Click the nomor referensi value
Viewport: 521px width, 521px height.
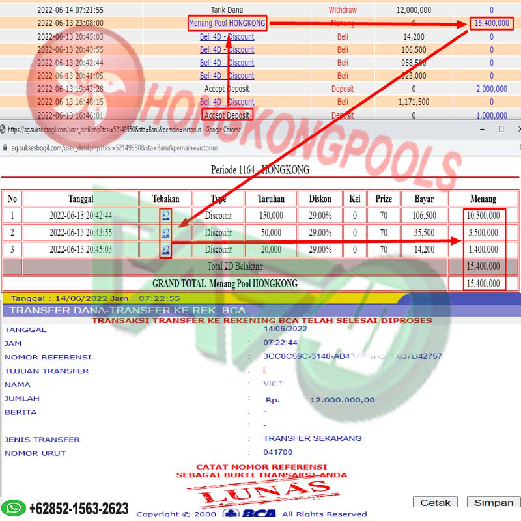coord(352,356)
